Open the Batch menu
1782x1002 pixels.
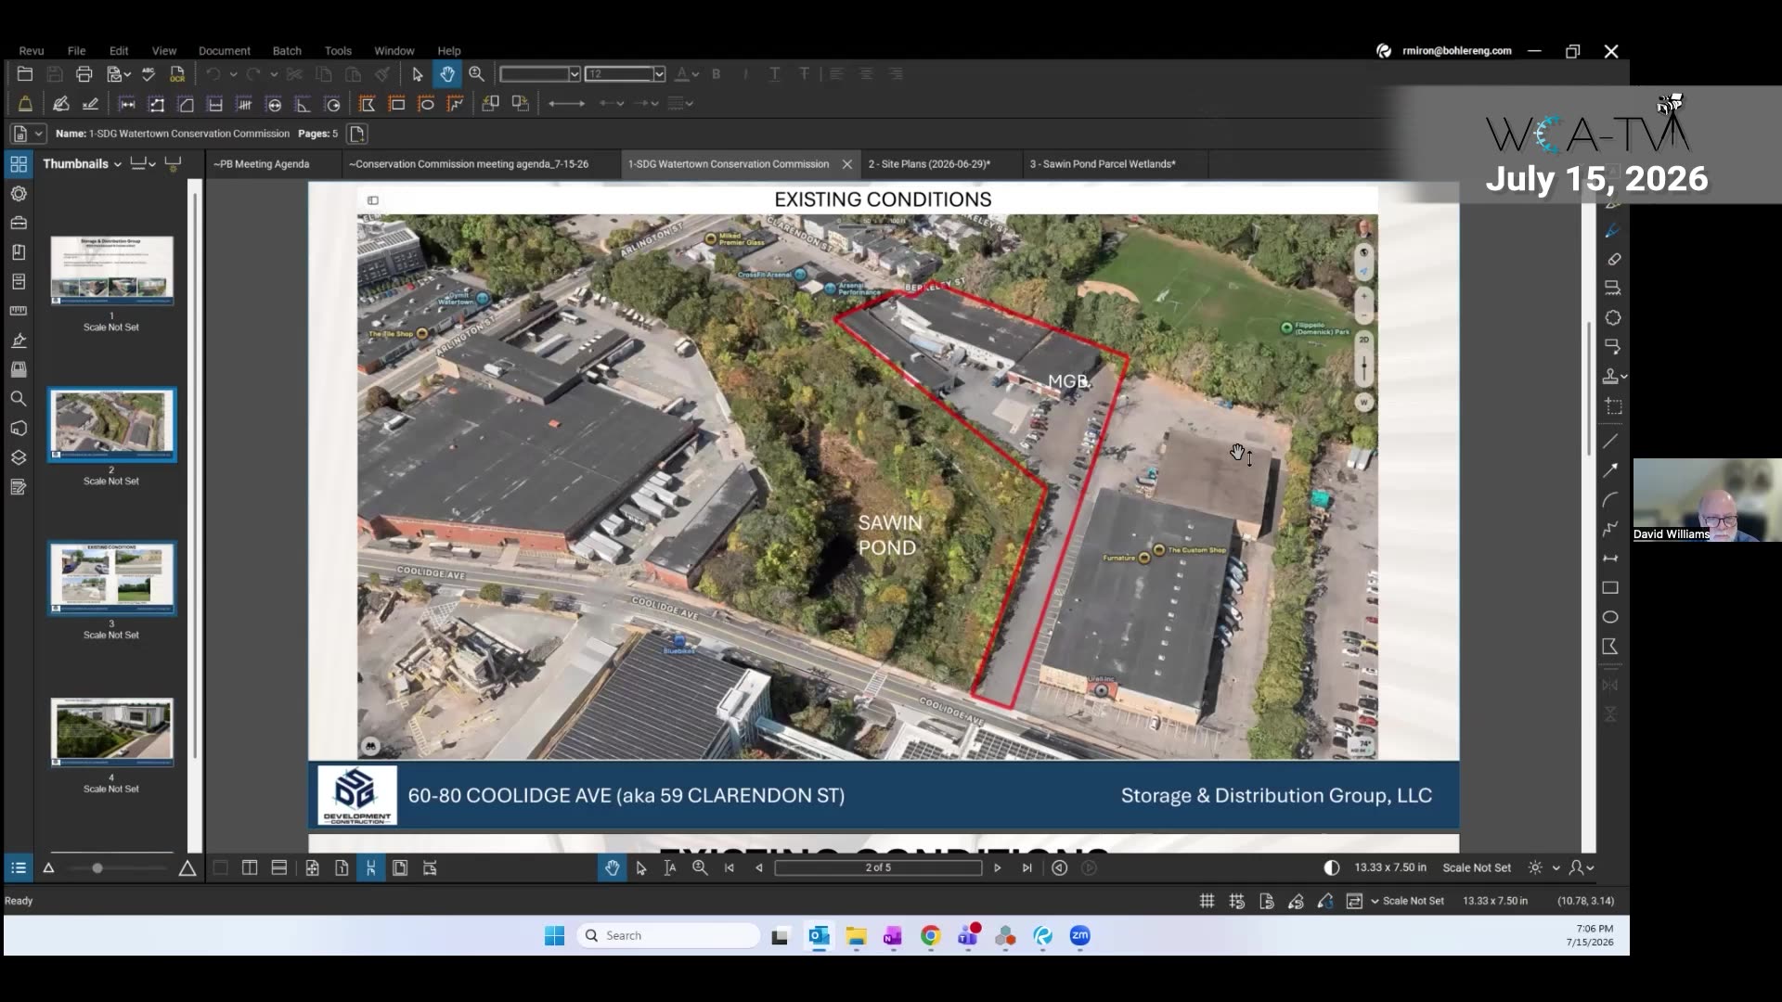point(287,51)
